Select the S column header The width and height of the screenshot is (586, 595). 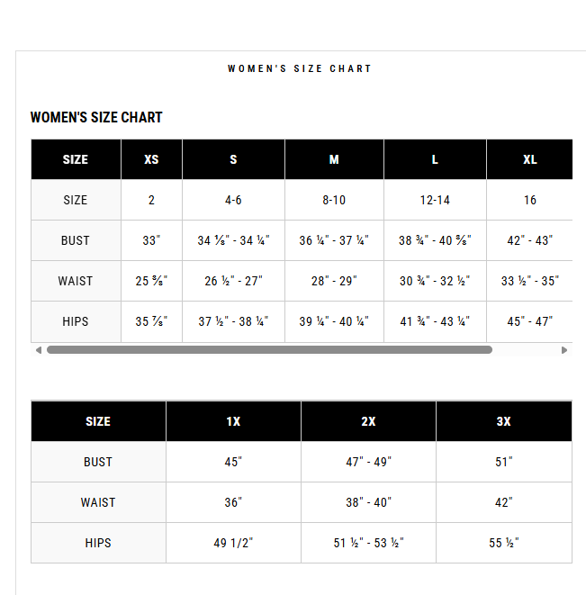click(233, 159)
